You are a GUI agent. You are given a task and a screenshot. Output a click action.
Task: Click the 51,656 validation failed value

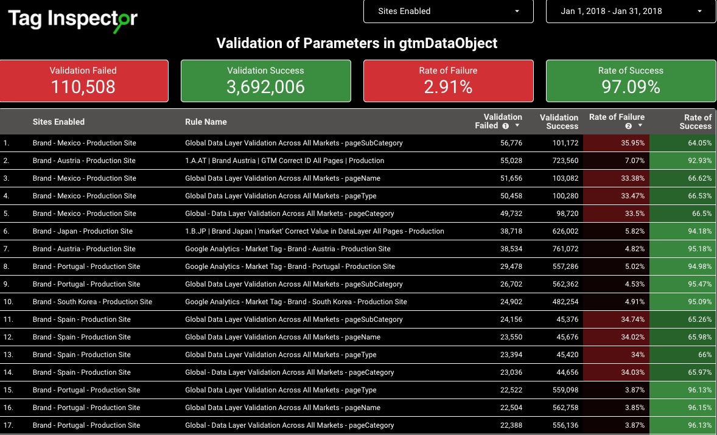pyautogui.click(x=511, y=178)
